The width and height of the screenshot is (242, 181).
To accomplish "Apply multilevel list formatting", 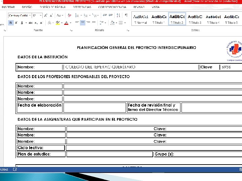I will [94, 15].
